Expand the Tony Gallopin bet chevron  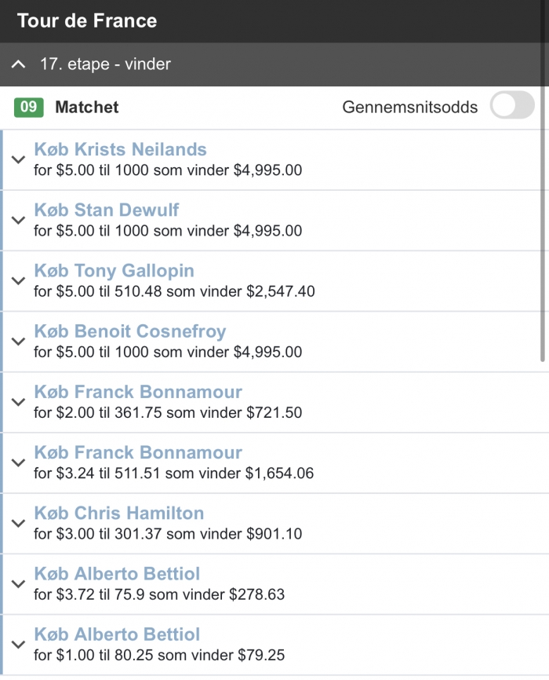pos(18,281)
